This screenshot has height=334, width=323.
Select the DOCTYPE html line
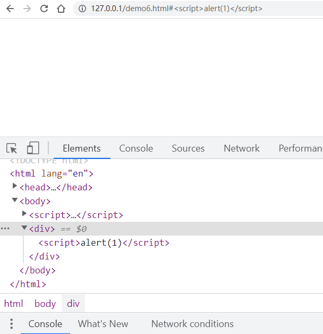[x=49, y=161]
